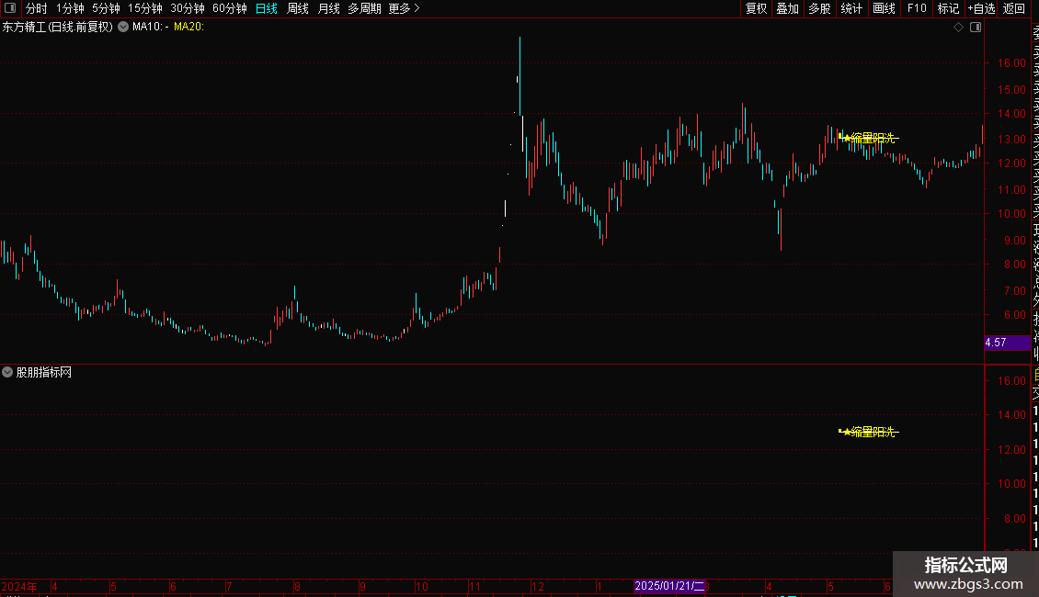
Task: Click the 4.57 price tag
Action: (x=1007, y=343)
